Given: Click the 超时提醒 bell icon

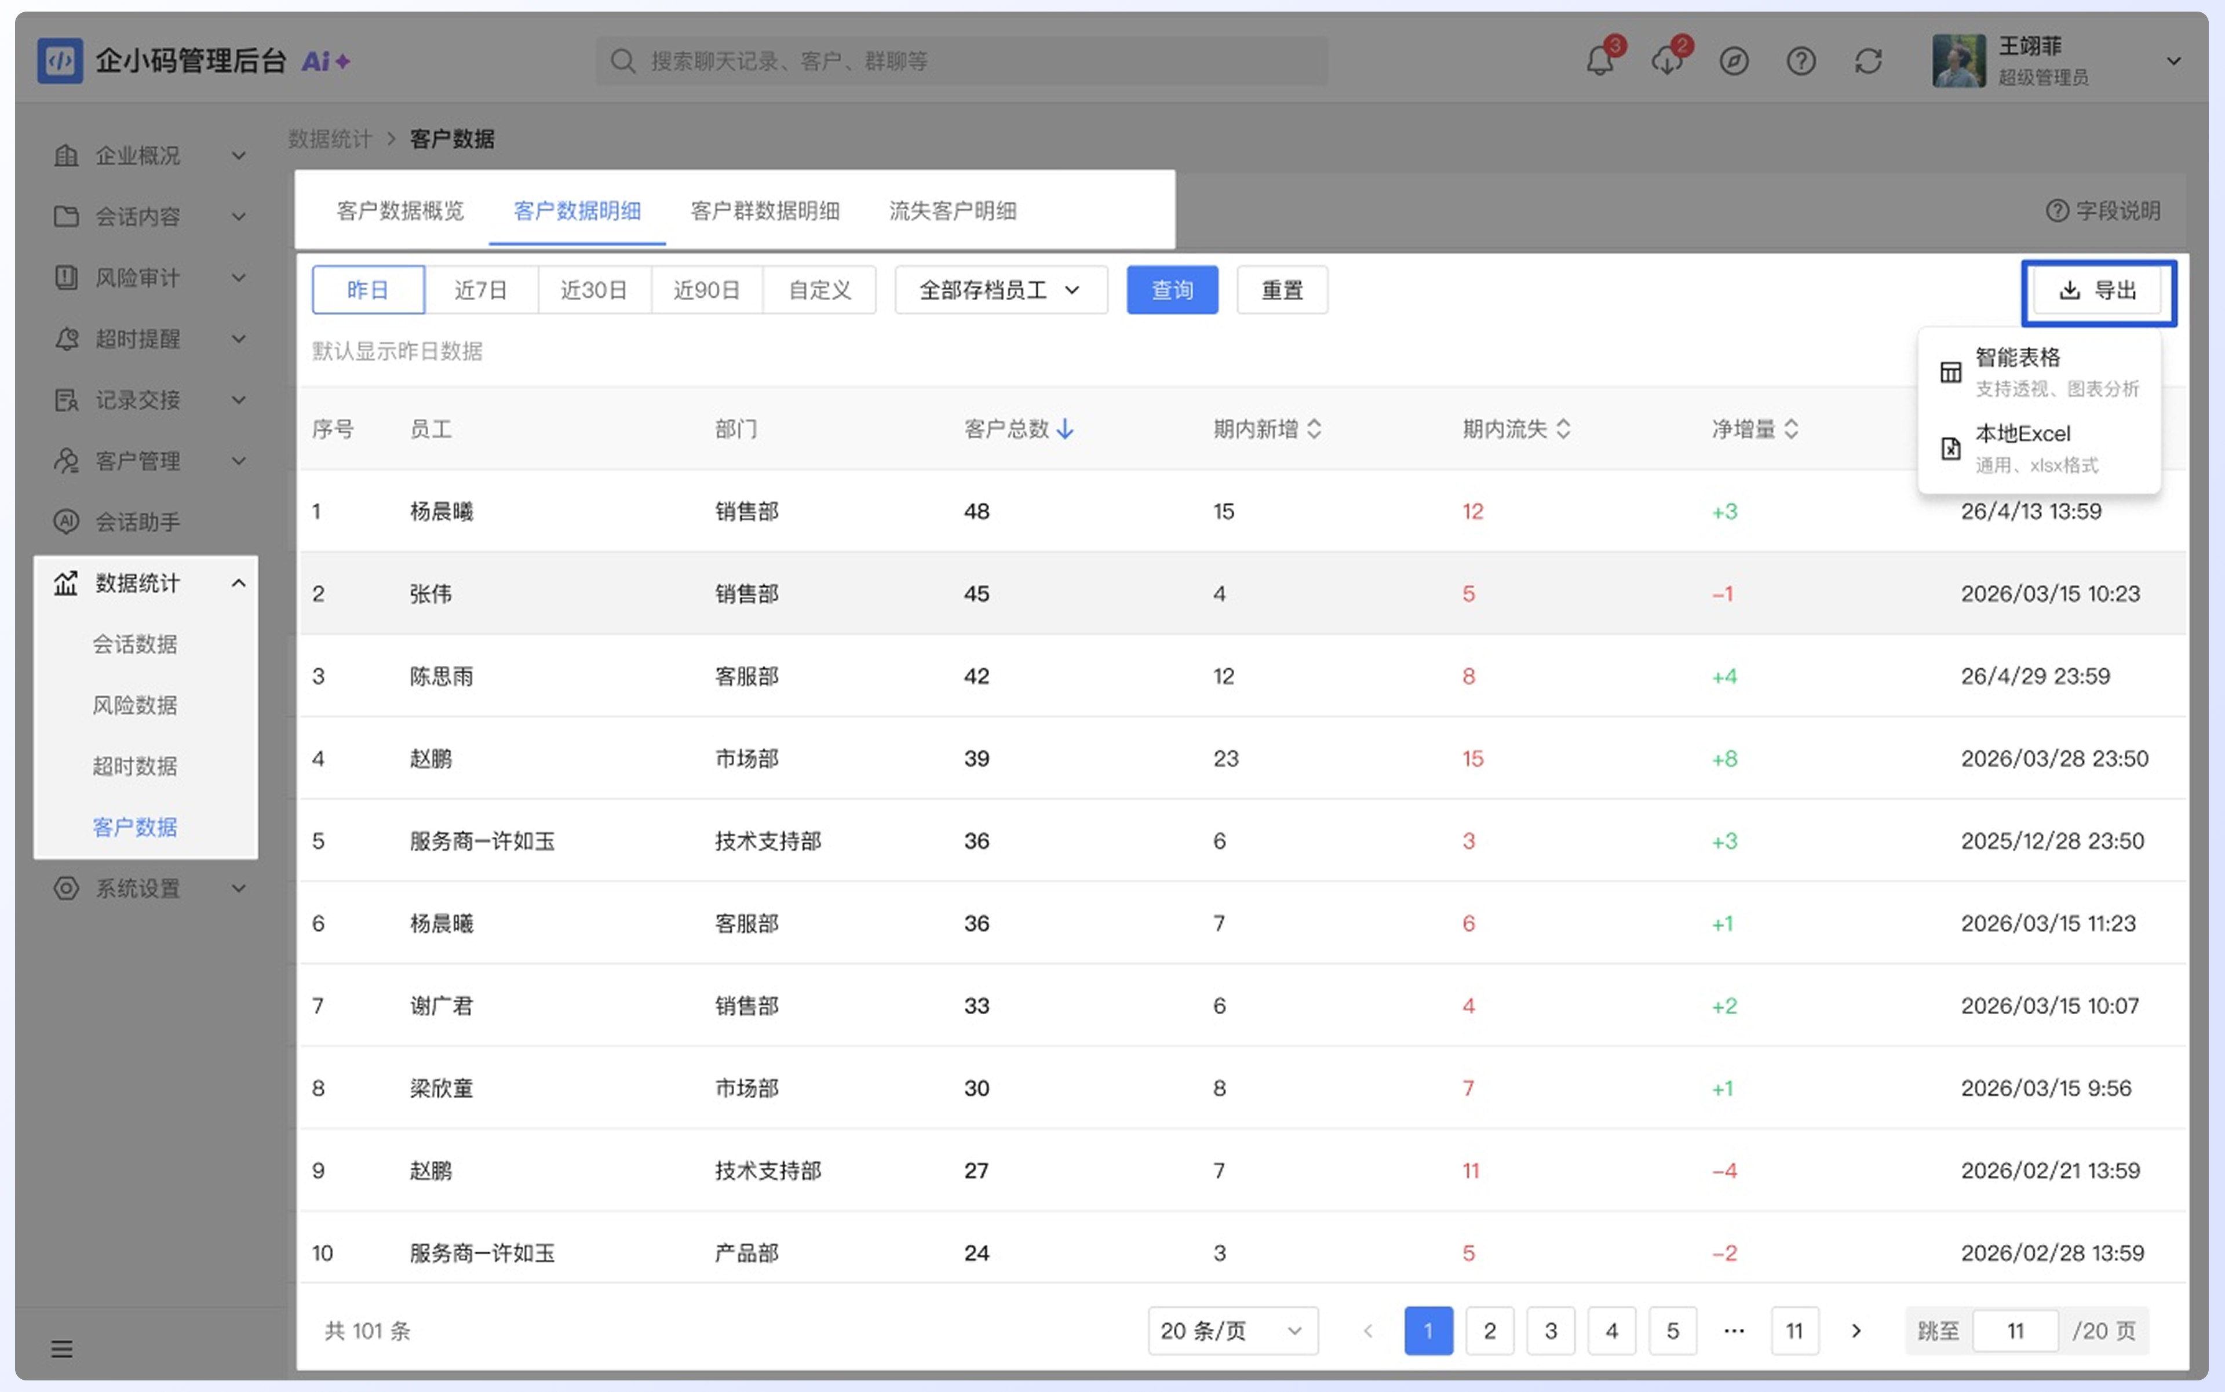Looking at the screenshot, I should (x=66, y=339).
